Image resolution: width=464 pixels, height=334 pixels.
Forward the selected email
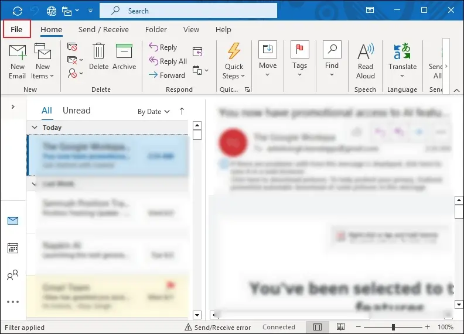tap(167, 75)
